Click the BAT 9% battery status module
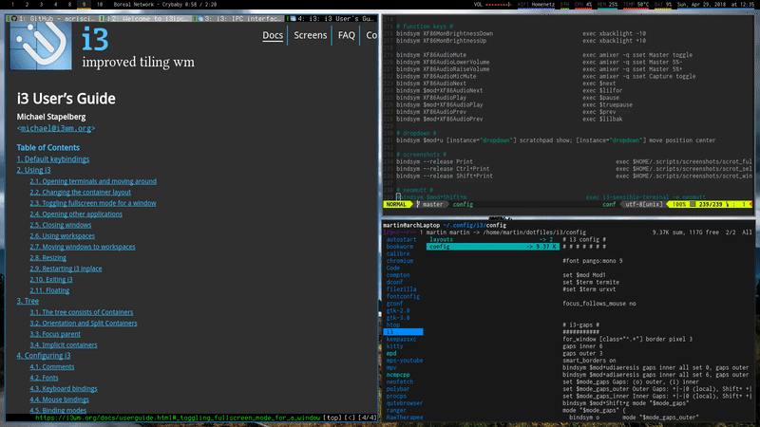 (x=662, y=5)
